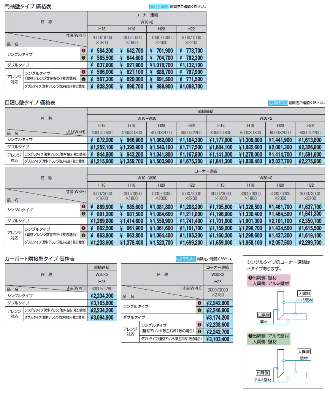This screenshot has width=330, height=393.
Task: Select the ¥2,299,700 price cell
Action: 310,242
